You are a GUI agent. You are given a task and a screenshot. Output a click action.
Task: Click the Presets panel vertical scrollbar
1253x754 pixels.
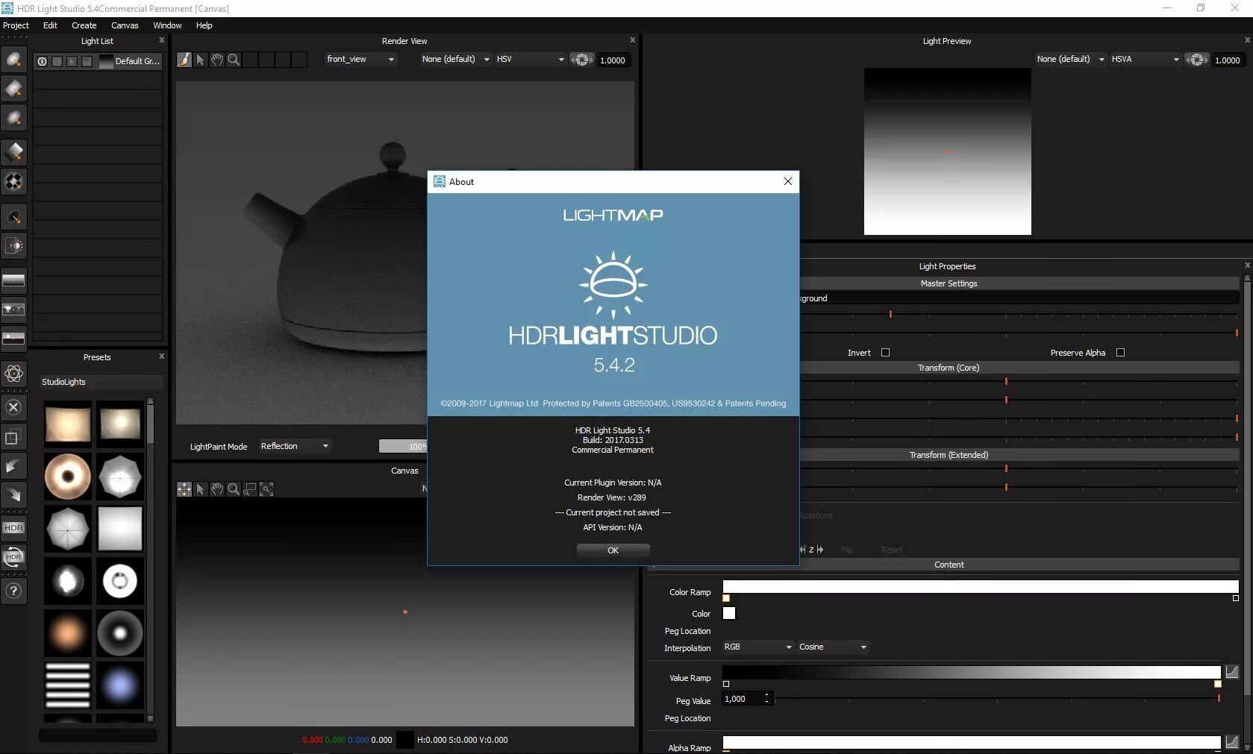pyautogui.click(x=150, y=559)
